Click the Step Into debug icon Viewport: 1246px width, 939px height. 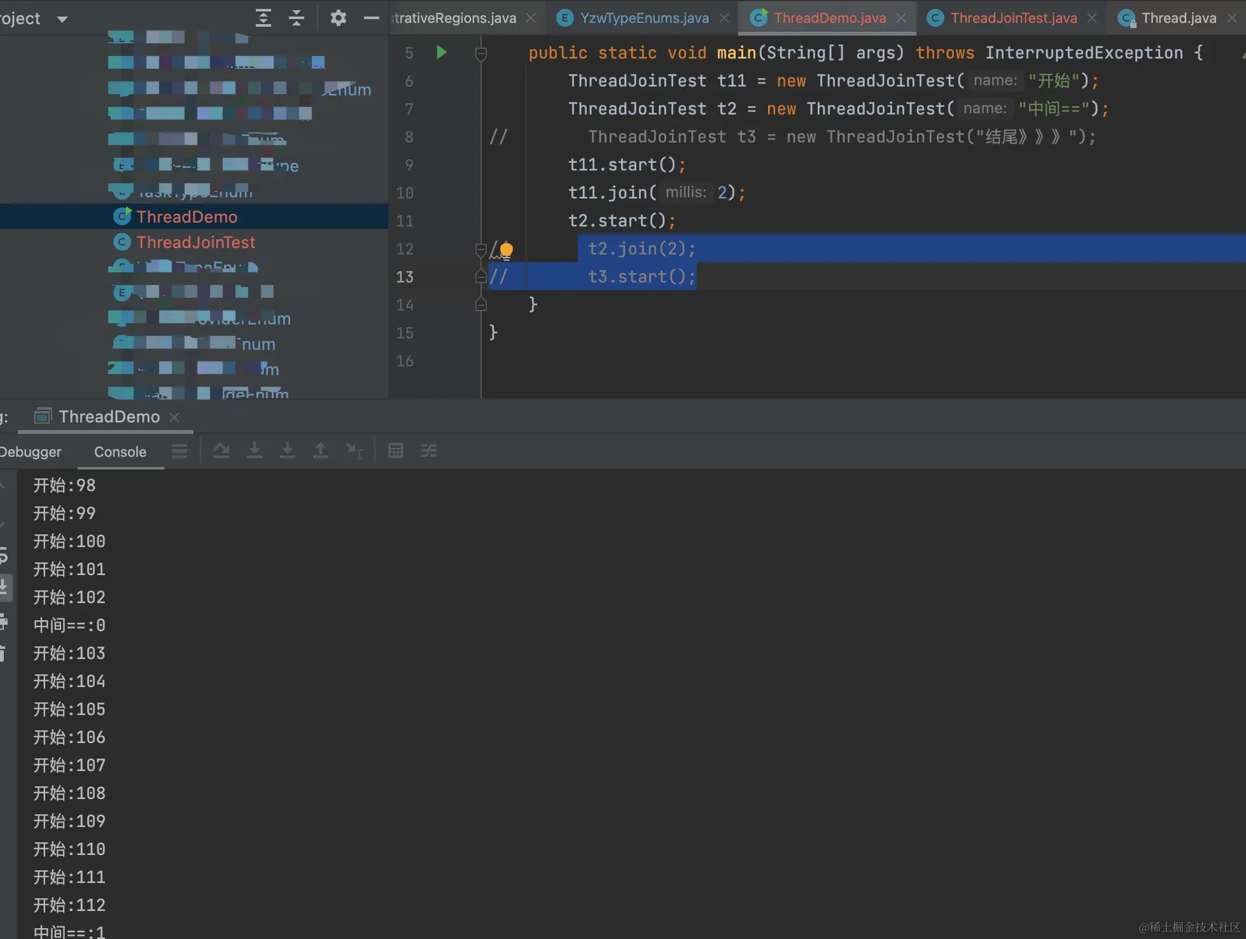255,451
